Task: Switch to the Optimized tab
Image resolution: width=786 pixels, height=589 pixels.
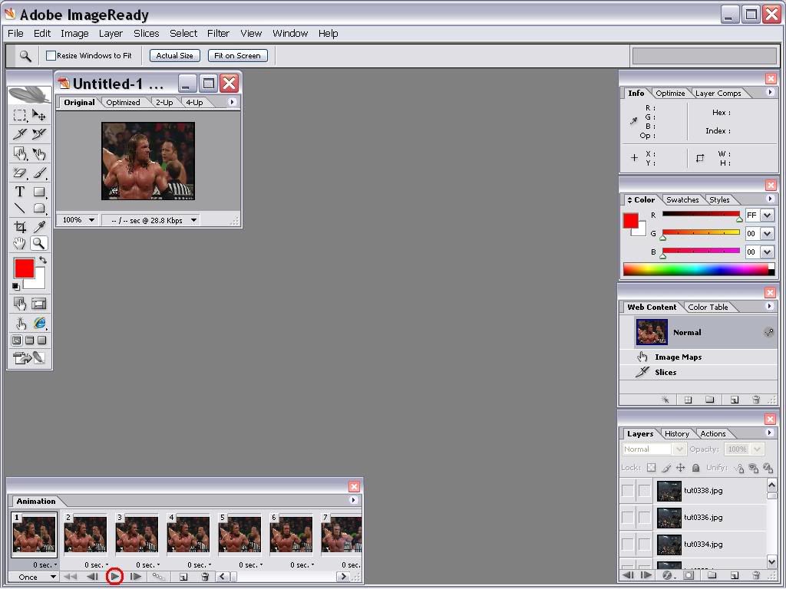Action: click(x=123, y=103)
